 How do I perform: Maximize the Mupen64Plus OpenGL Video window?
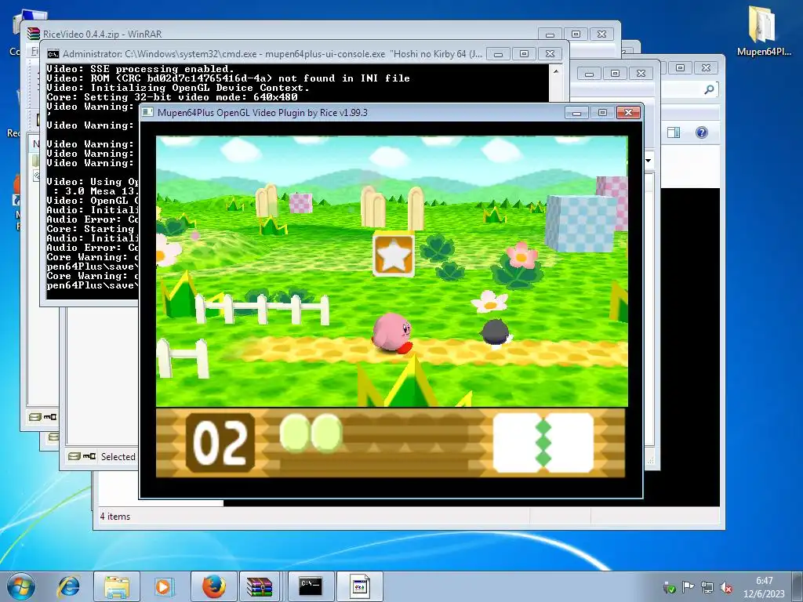[x=602, y=112]
